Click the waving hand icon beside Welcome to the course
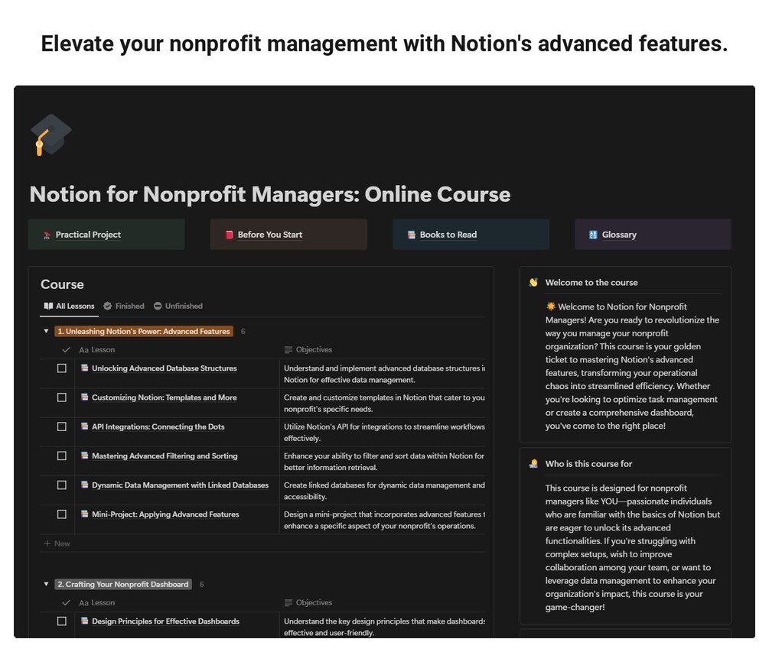This screenshot has height=652, width=769. coord(533,283)
